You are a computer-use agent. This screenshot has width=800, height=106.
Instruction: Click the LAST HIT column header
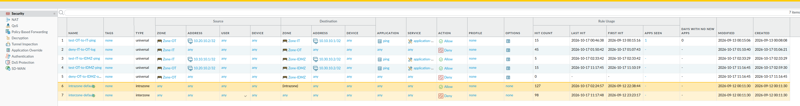(578, 33)
